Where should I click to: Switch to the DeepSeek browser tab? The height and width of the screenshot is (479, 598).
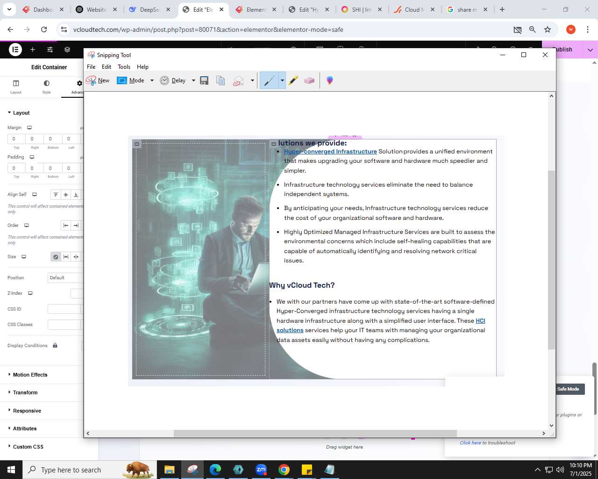pos(149,9)
